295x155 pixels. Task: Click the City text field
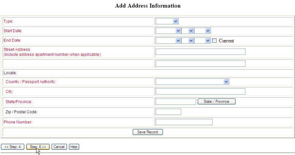point(200,92)
